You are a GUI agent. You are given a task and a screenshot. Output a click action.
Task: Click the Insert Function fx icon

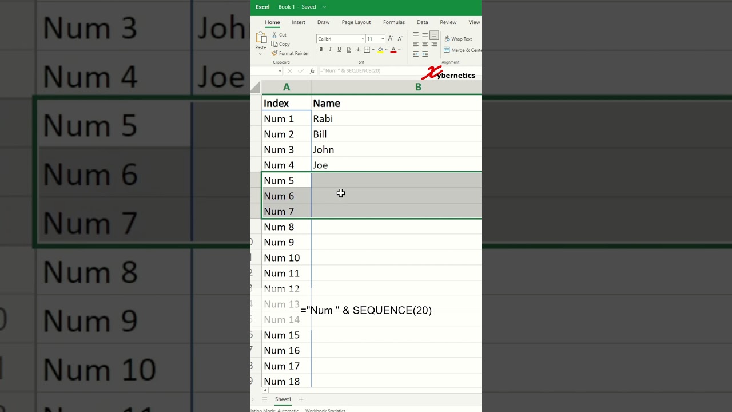312,71
